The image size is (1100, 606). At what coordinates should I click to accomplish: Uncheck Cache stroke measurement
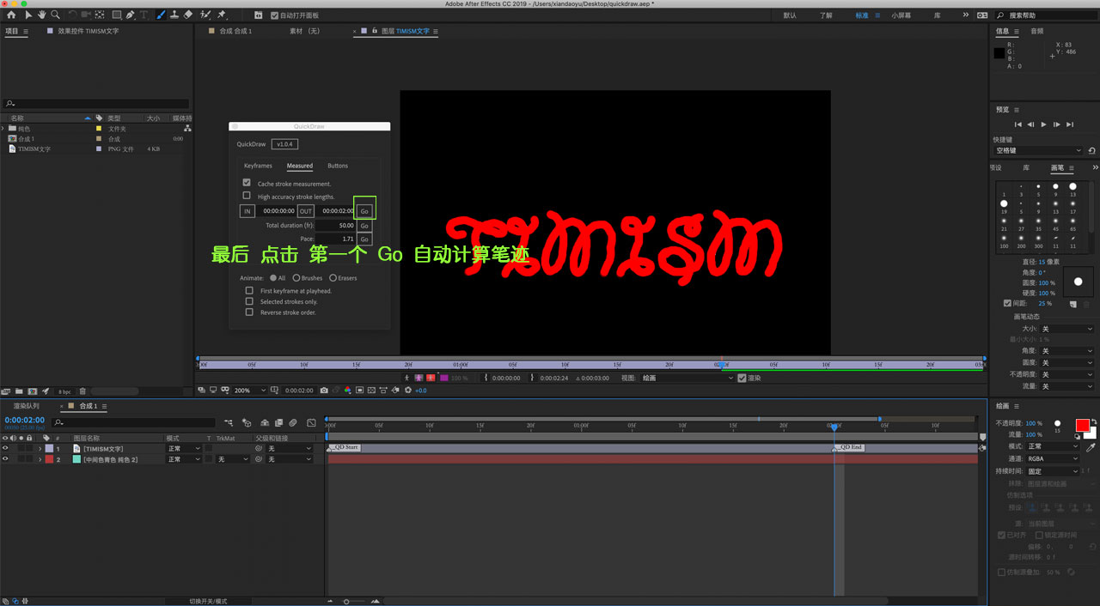point(247,183)
